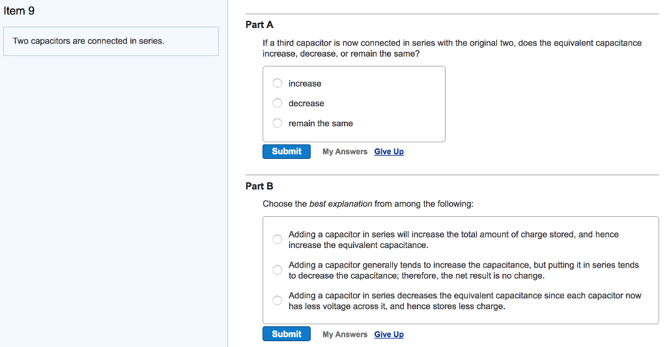Pick the 'increase the total amount of charge' explanation
Viewport: 667px width, 347px height.
(x=277, y=240)
